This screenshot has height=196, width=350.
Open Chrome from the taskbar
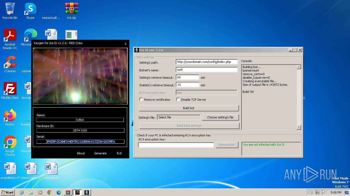(x=49, y=192)
